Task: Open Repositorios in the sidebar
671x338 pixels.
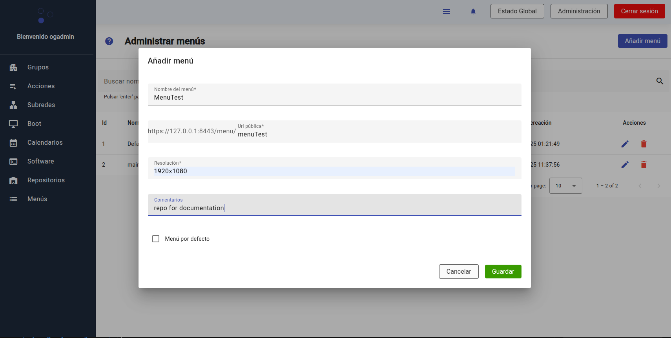Action: 46,180
